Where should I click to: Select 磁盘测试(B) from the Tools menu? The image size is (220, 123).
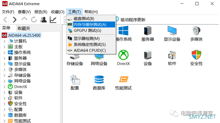pyautogui.click(x=91, y=18)
